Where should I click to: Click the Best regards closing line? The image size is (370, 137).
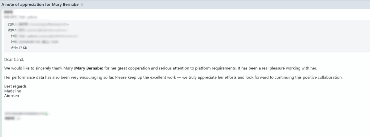click(16, 86)
